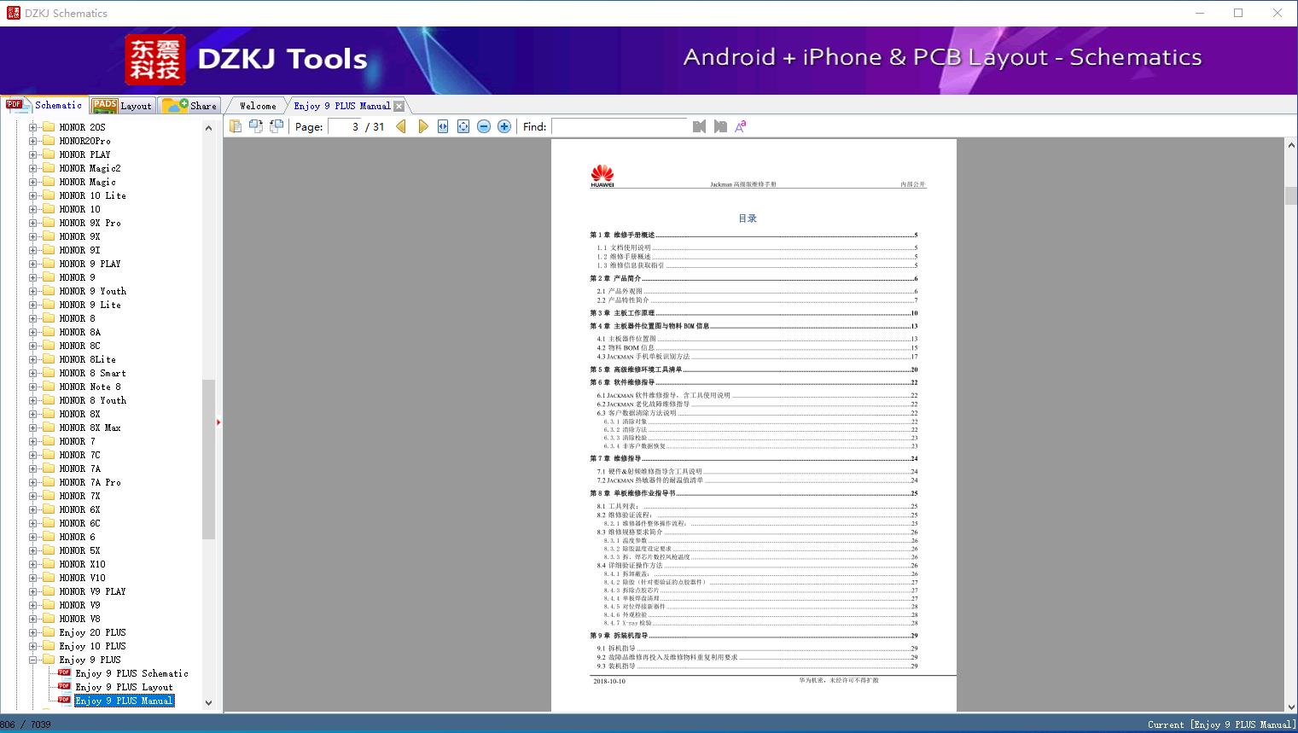1298x733 pixels.
Task: Zoom out of the PDF page
Action: pyautogui.click(x=484, y=126)
